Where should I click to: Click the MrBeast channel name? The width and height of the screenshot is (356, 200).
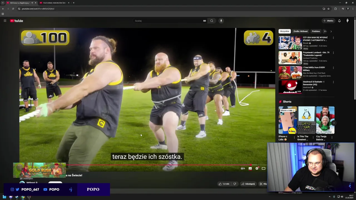point(31,182)
